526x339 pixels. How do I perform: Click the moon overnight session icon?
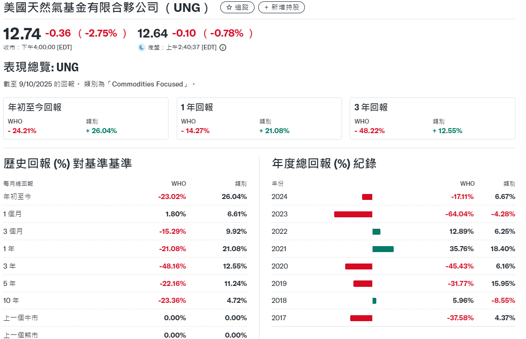(141, 48)
